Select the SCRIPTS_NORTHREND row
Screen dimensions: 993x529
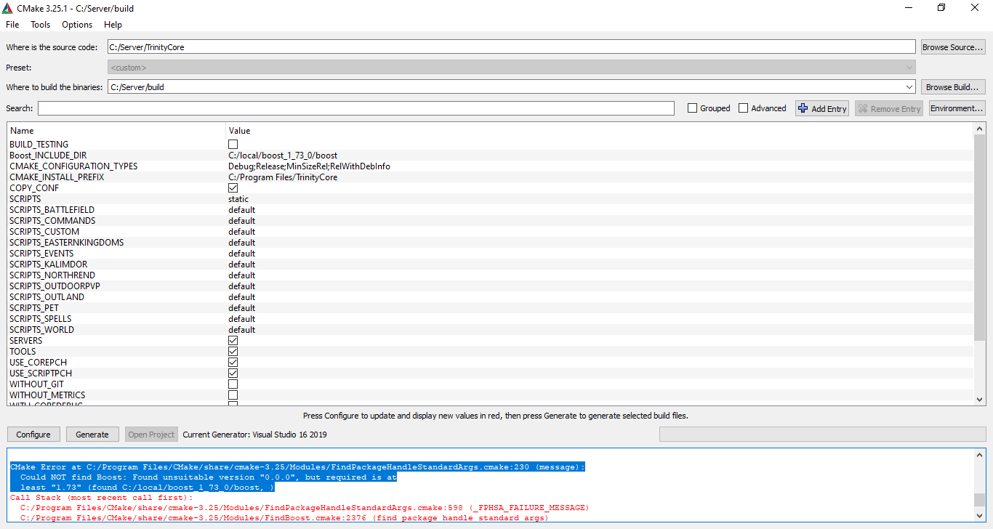491,275
